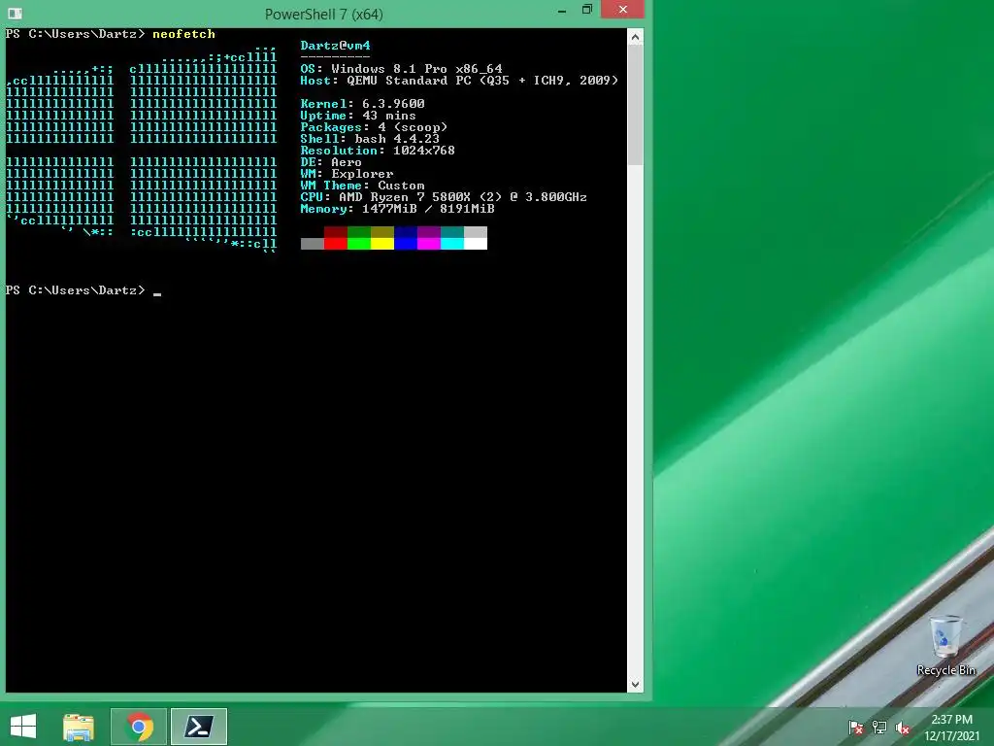Open the network status tray icon

coord(879,728)
